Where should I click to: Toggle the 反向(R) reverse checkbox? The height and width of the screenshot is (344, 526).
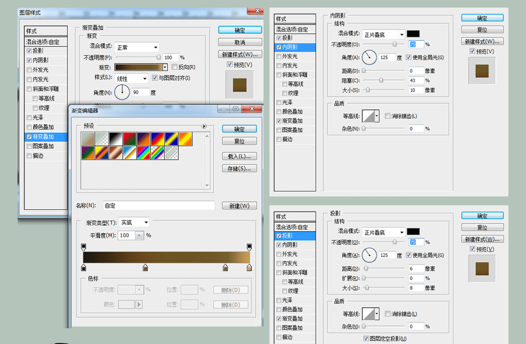click(174, 67)
